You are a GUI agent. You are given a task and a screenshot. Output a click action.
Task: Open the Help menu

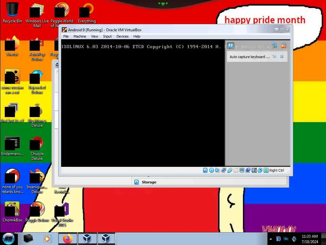click(137, 36)
